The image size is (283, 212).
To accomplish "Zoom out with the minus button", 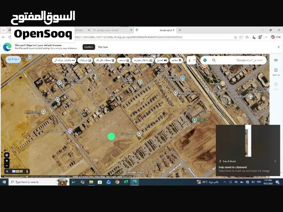I will coord(7,166).
